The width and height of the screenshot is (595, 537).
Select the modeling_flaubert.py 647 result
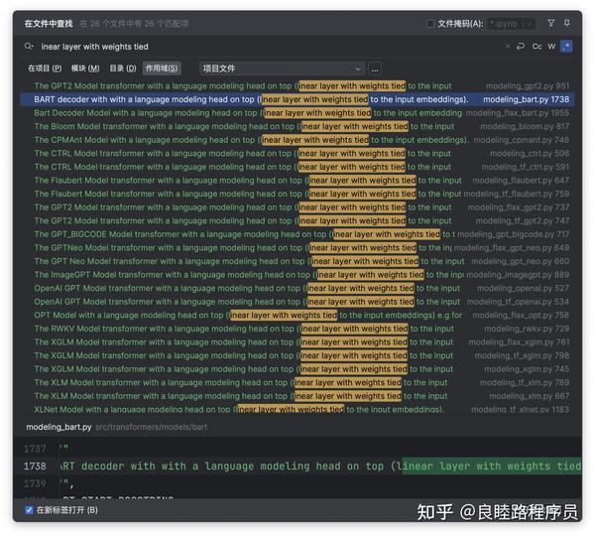tap(297, 181)
